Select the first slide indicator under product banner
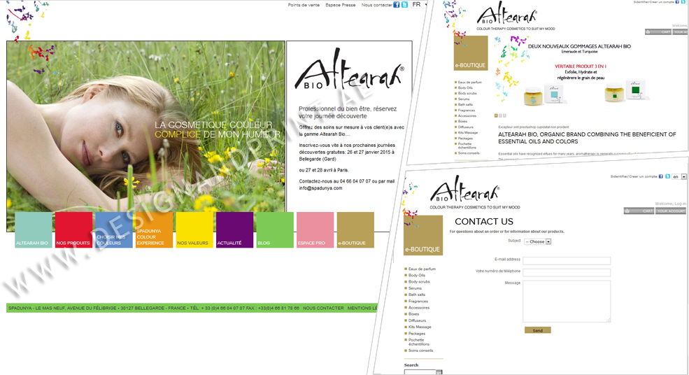Screen dimensions: 689x375 [x=496, y=115]
